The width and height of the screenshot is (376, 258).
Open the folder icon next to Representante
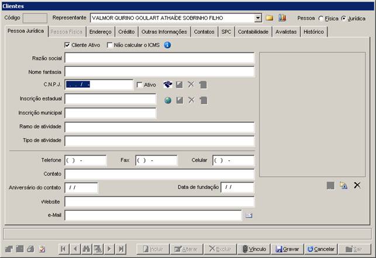coord(270,18)
